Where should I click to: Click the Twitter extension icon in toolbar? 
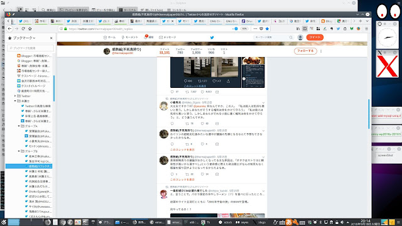[338, 29]
